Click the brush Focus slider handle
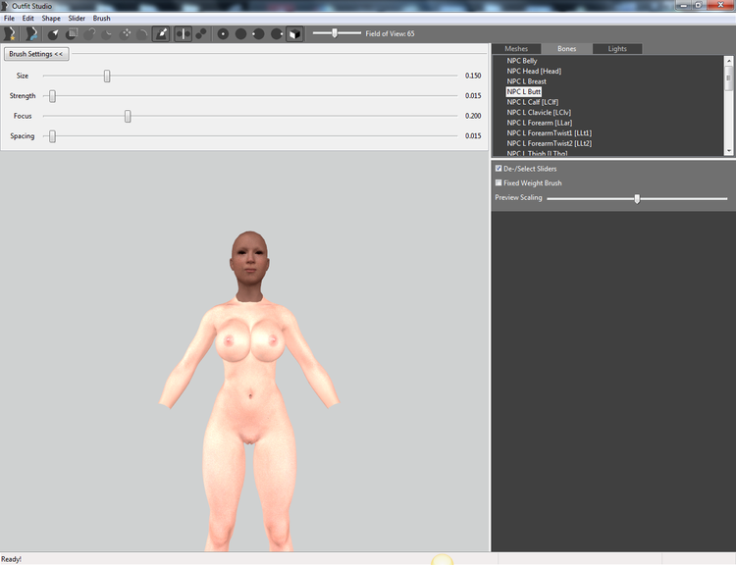Viewport: 736px width, 565px height. [128, 117]
